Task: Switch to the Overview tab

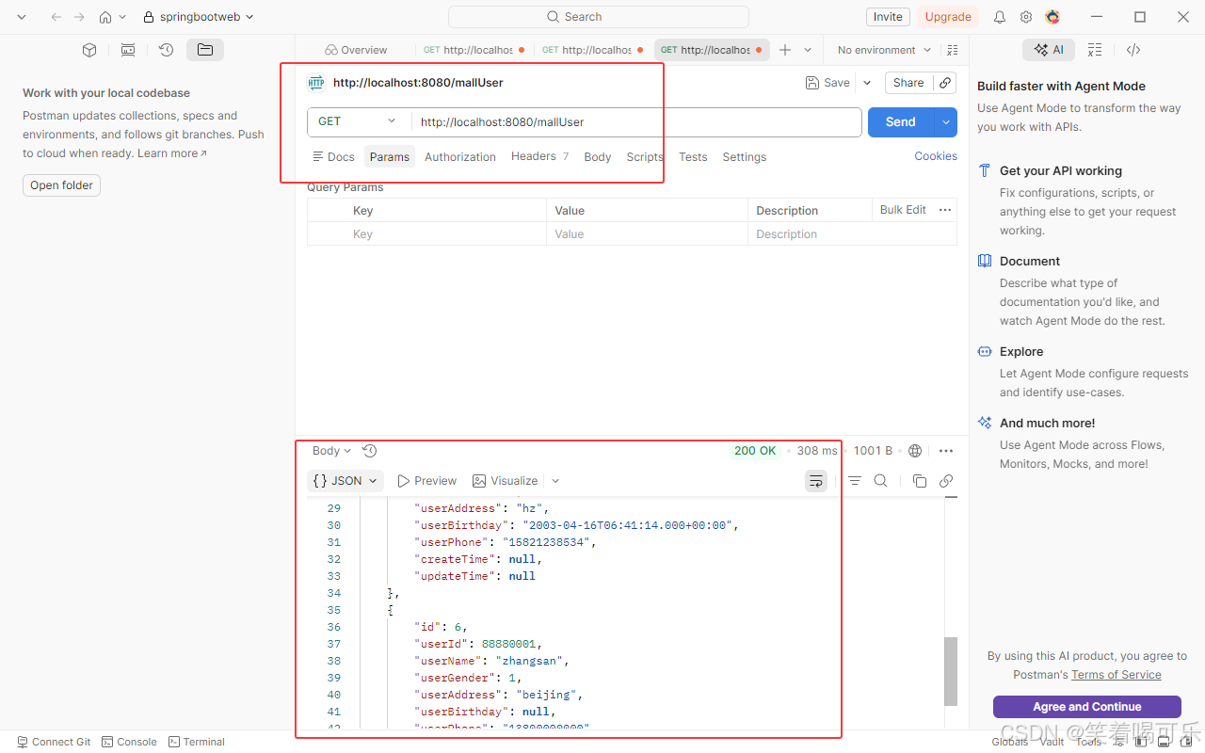Action: (x=356, y=50)
